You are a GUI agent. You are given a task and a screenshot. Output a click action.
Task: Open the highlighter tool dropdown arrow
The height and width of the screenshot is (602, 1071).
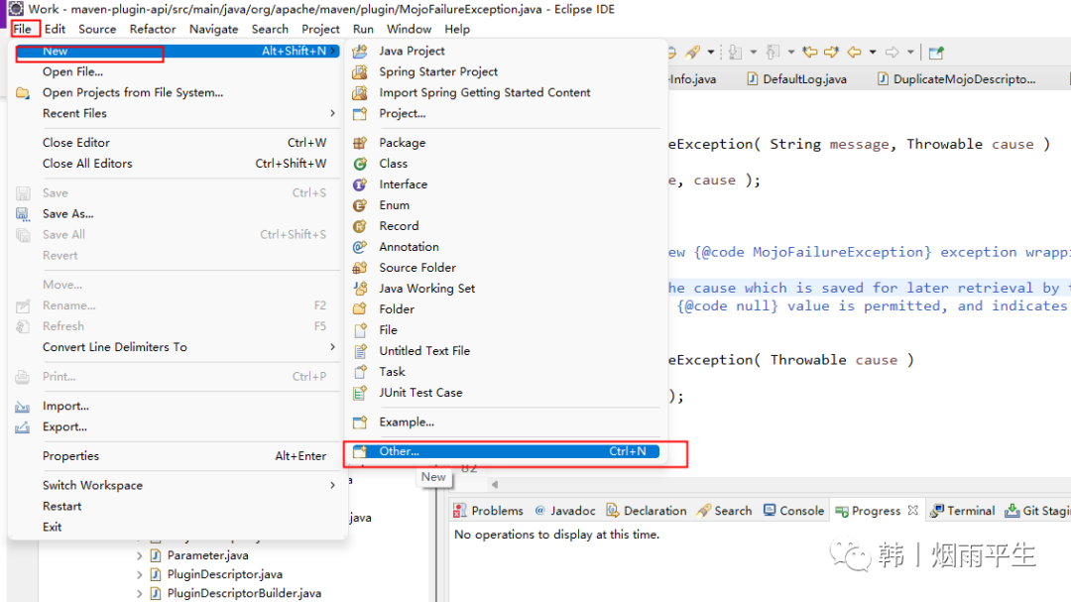pyautogui.click(x=710, y=52)
